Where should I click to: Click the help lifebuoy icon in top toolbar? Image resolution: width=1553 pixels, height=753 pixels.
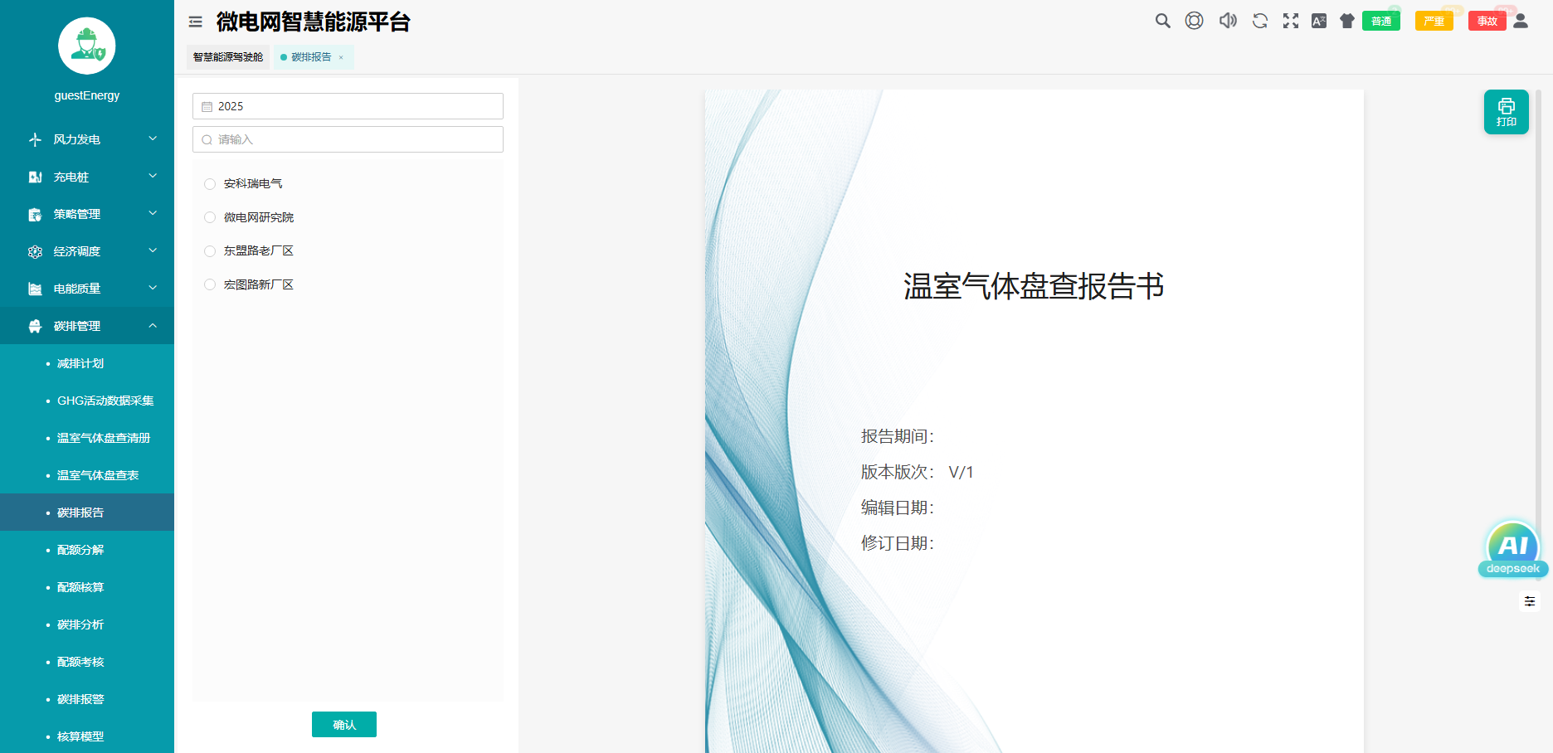click(1195, 21)
